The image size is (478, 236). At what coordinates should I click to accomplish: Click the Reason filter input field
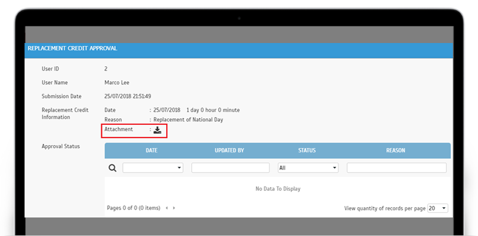click(x=397, y=168)
